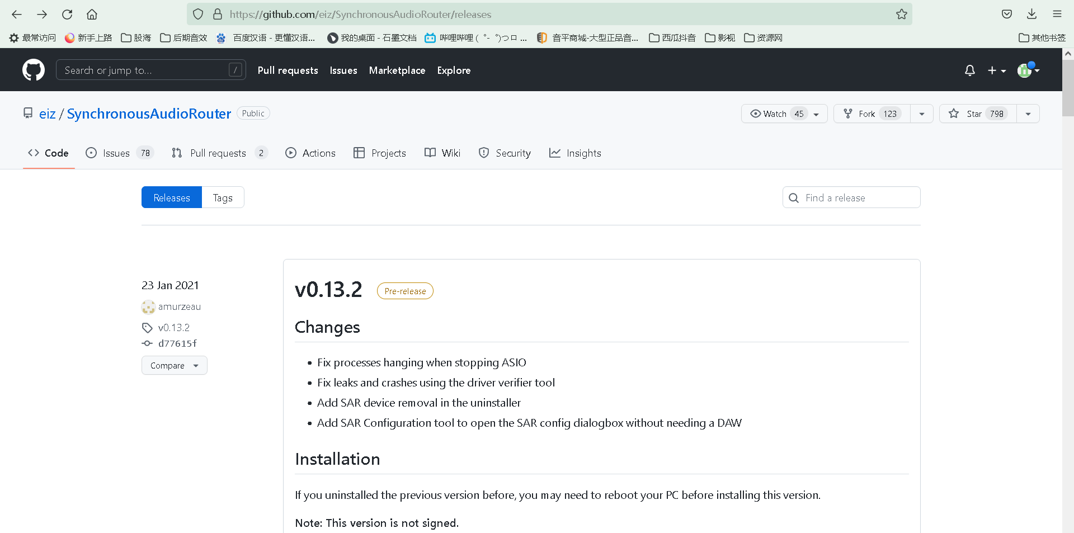Switch to the Actions tab
1074x533 pixels.
pyautogui.click(x=310, y=153)
